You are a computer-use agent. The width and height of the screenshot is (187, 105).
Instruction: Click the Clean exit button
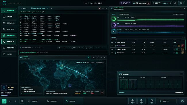tap(101, 48)
